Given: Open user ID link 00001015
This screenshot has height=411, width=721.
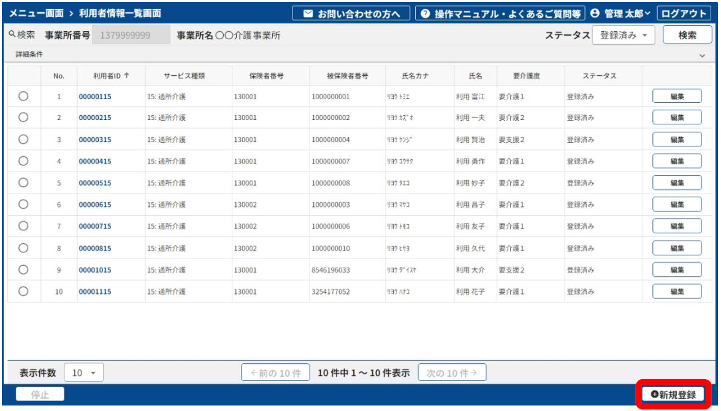Looking at the screenshot, I should coord(94,270).
